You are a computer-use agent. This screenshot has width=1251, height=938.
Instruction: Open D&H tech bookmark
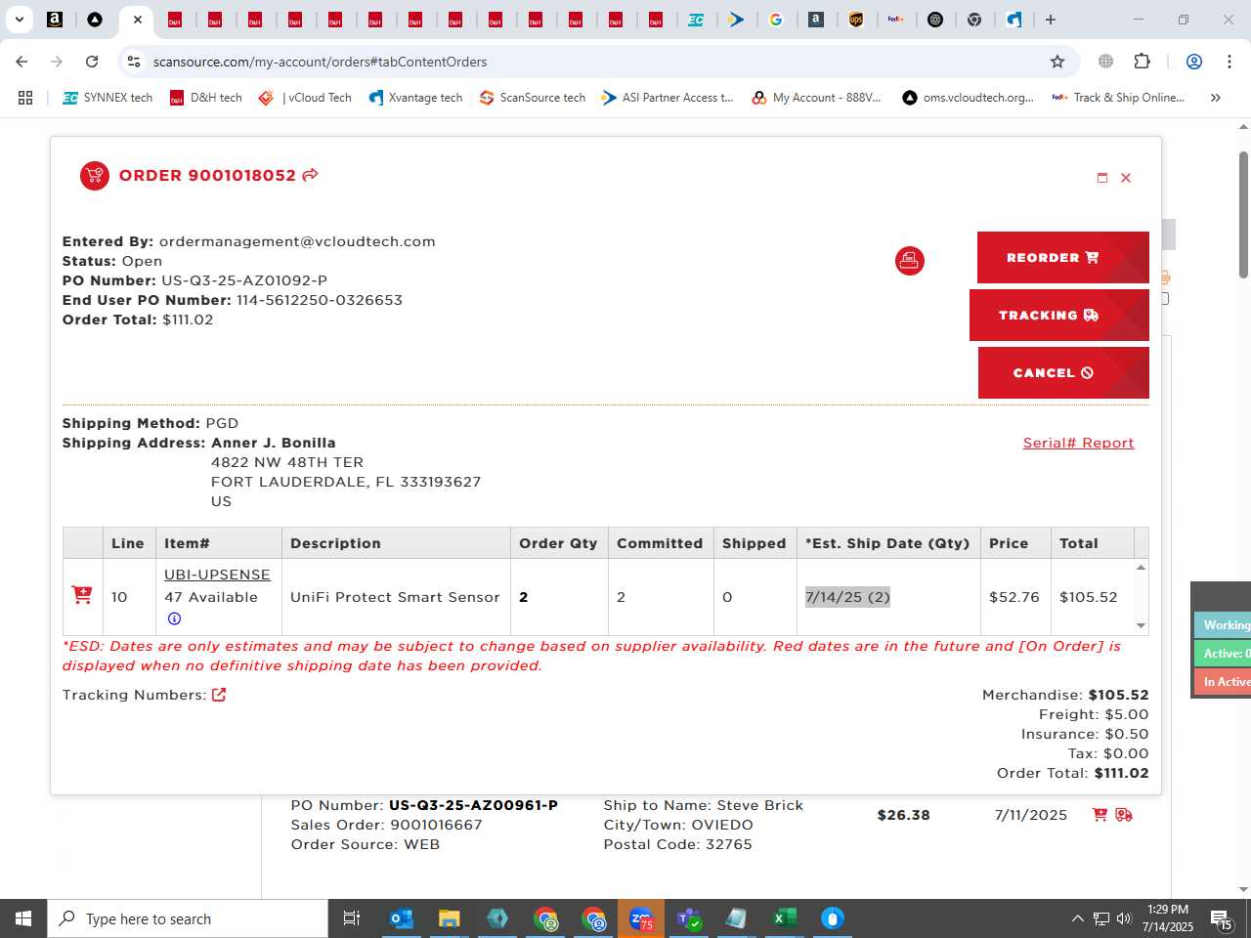pyautogui.click(x=205, y=98)
